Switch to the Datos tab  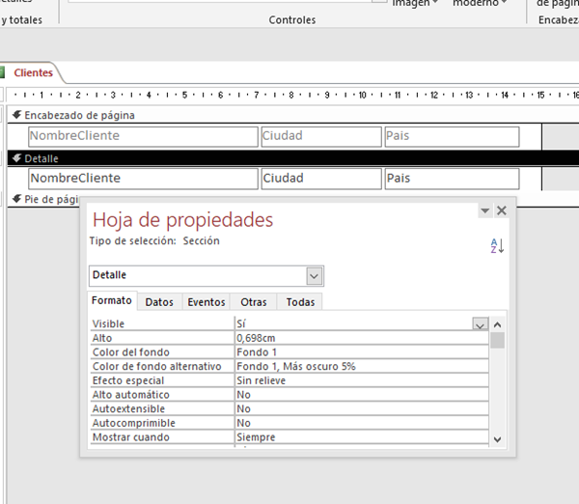point(159,302)
